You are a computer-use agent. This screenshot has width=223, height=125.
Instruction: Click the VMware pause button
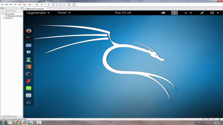30,5
